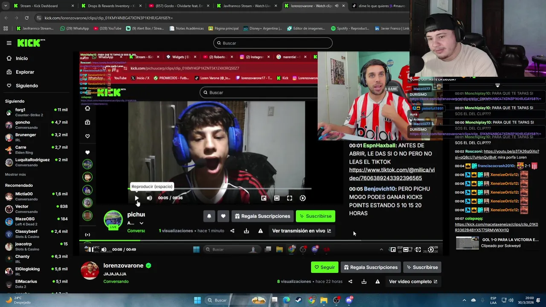Click the Regala Suscripciones button below the clip
Screen dimensions: 546x307
click(371, 267)
